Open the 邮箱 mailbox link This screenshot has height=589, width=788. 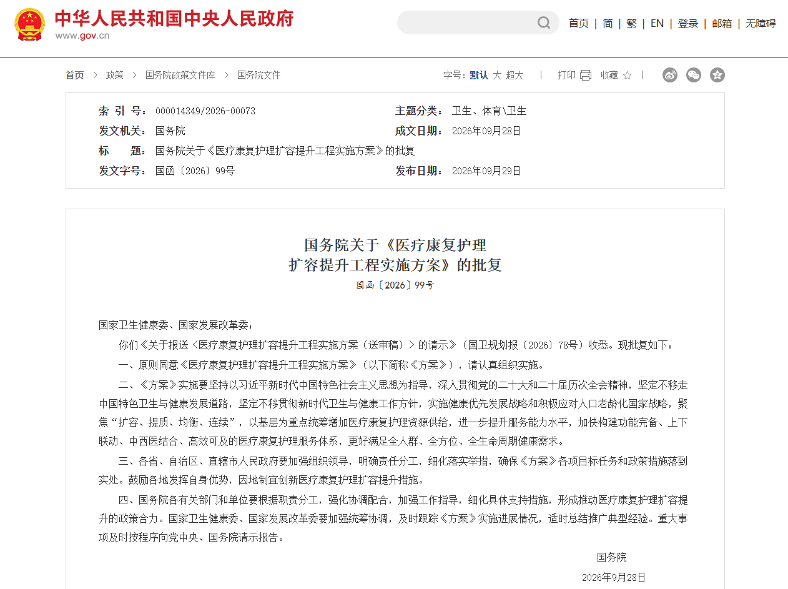(722, 23)
